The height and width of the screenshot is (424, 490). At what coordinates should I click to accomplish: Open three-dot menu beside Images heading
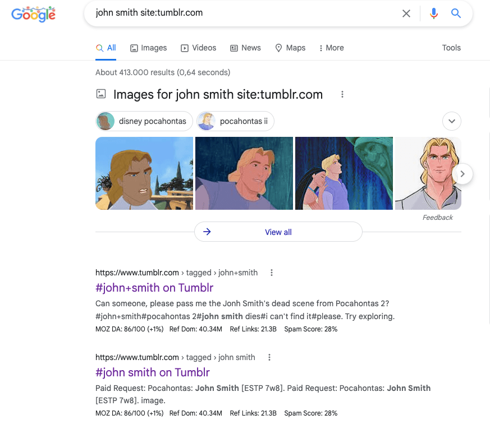342,94
